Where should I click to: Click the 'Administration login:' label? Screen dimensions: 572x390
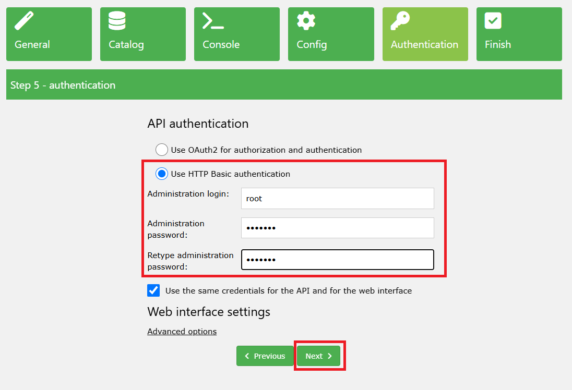[188, 194]
